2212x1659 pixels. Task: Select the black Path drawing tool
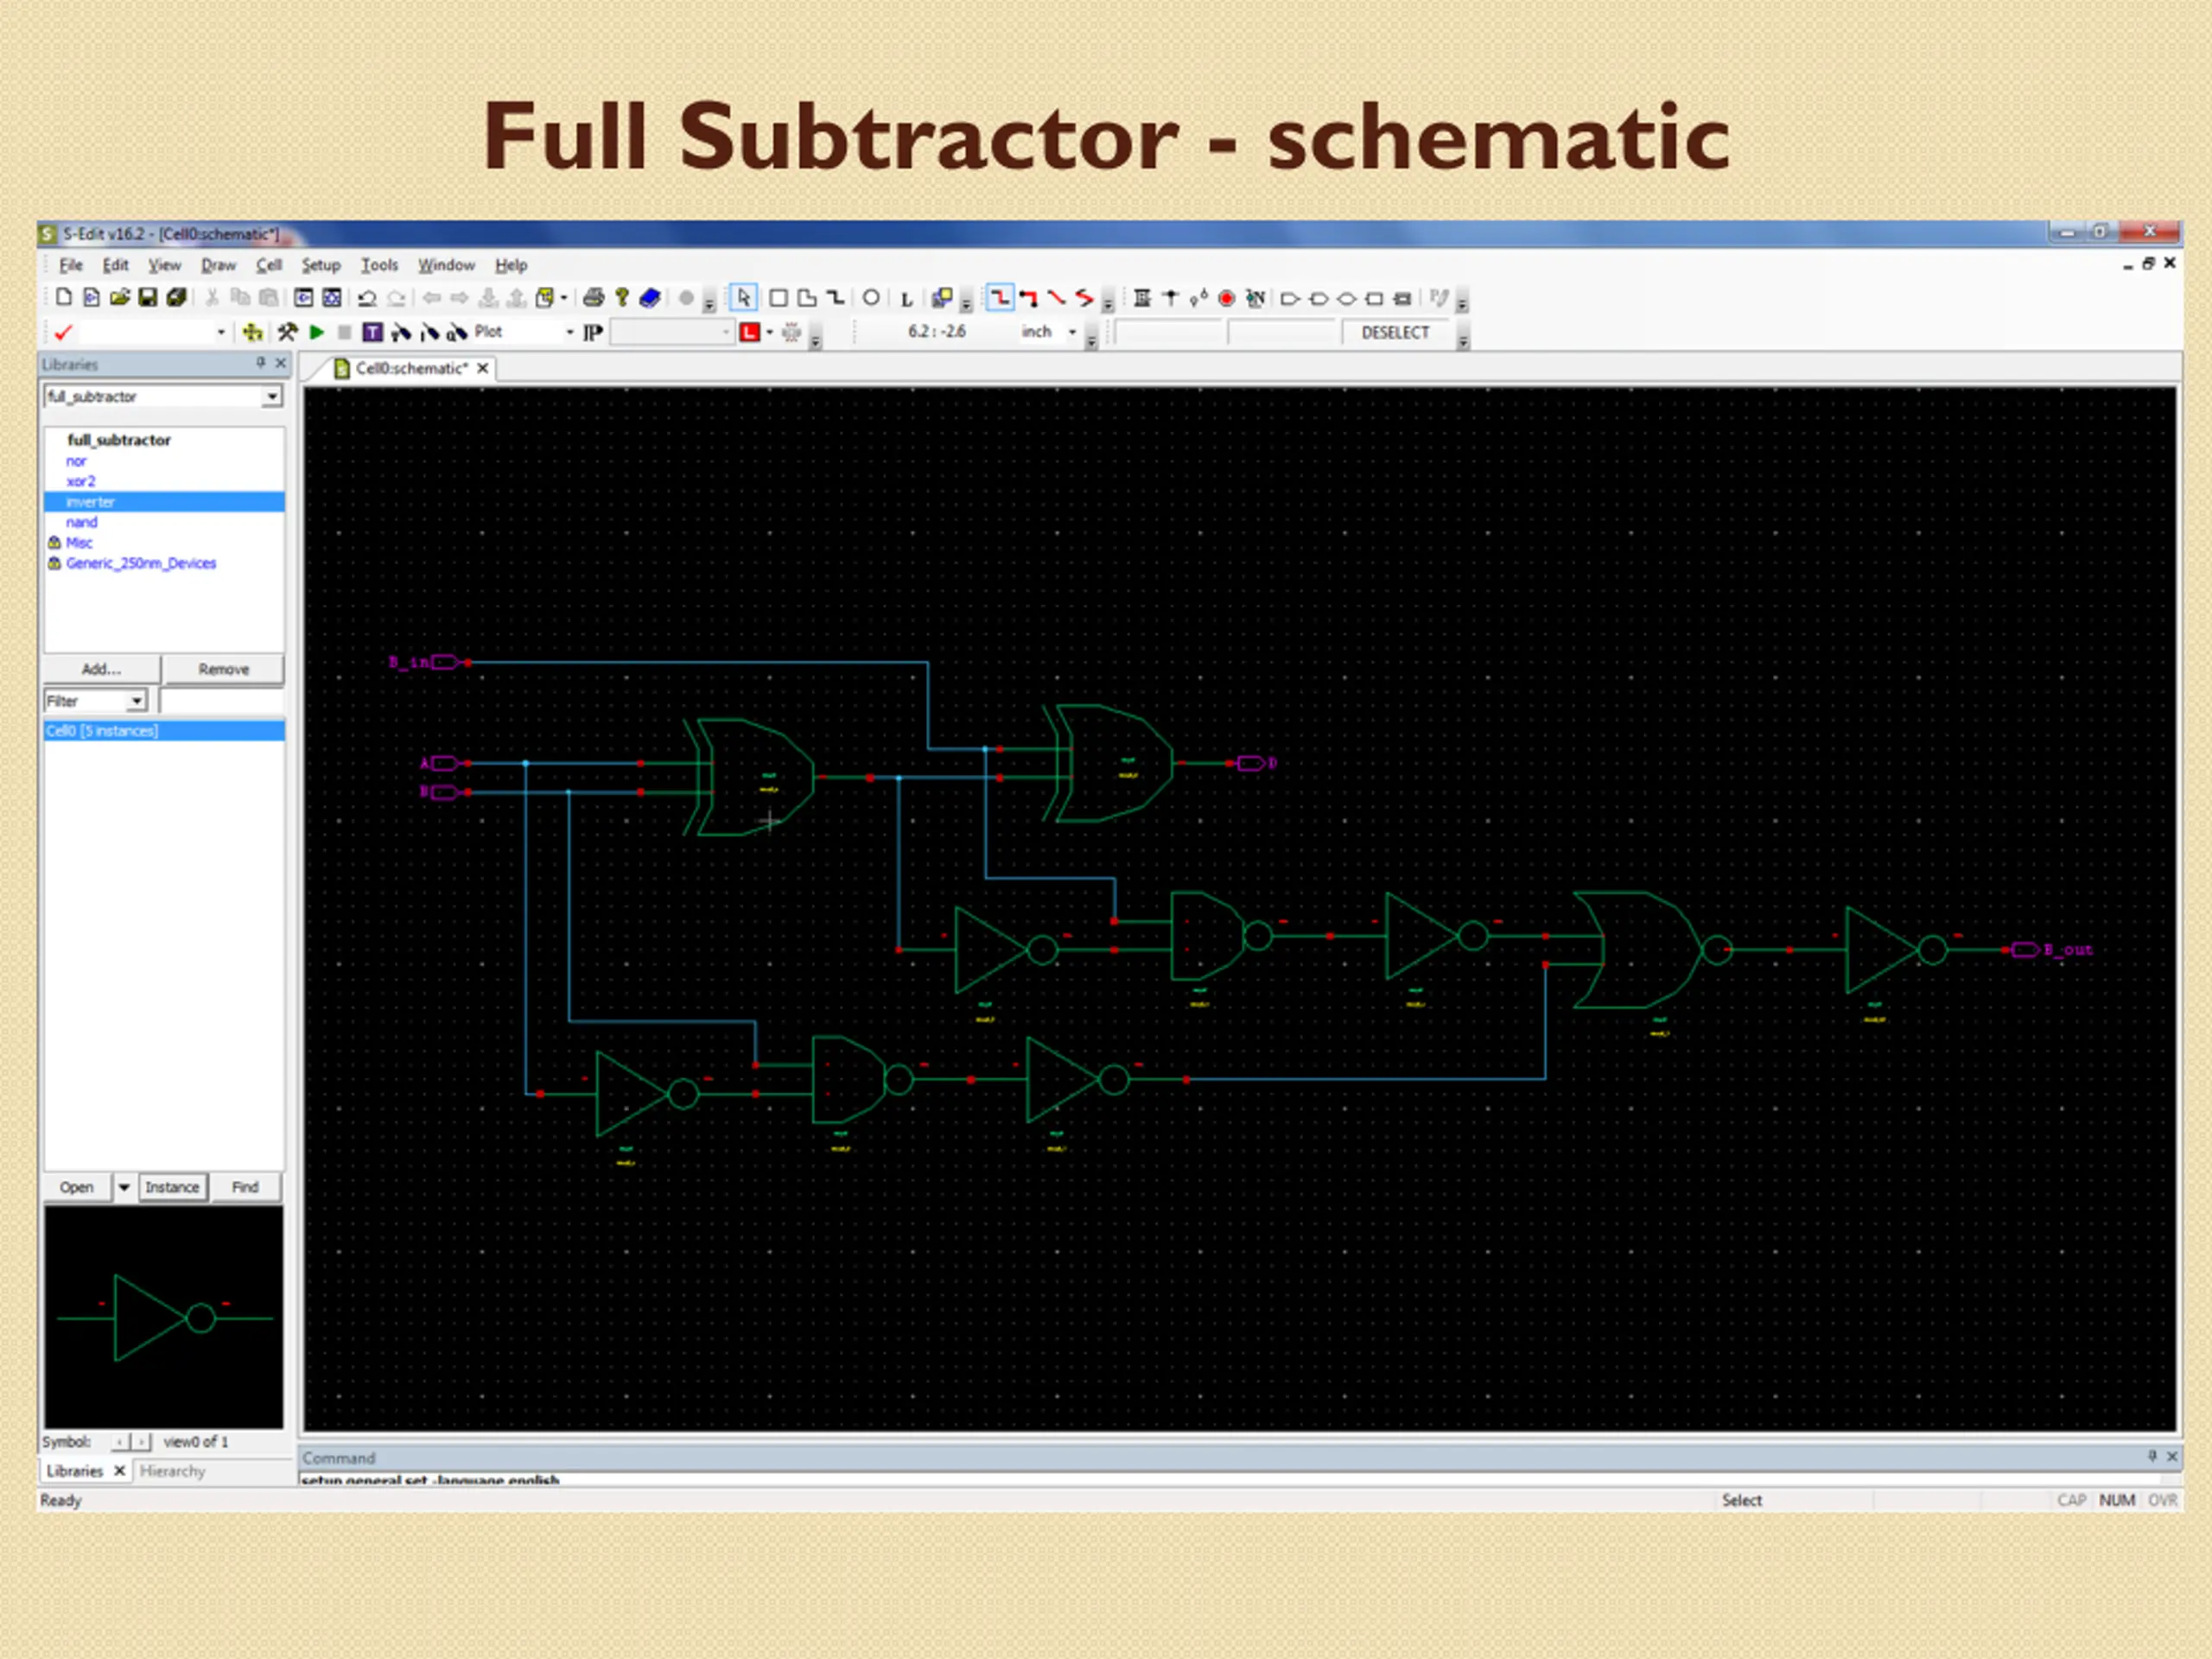click(835, 298)
